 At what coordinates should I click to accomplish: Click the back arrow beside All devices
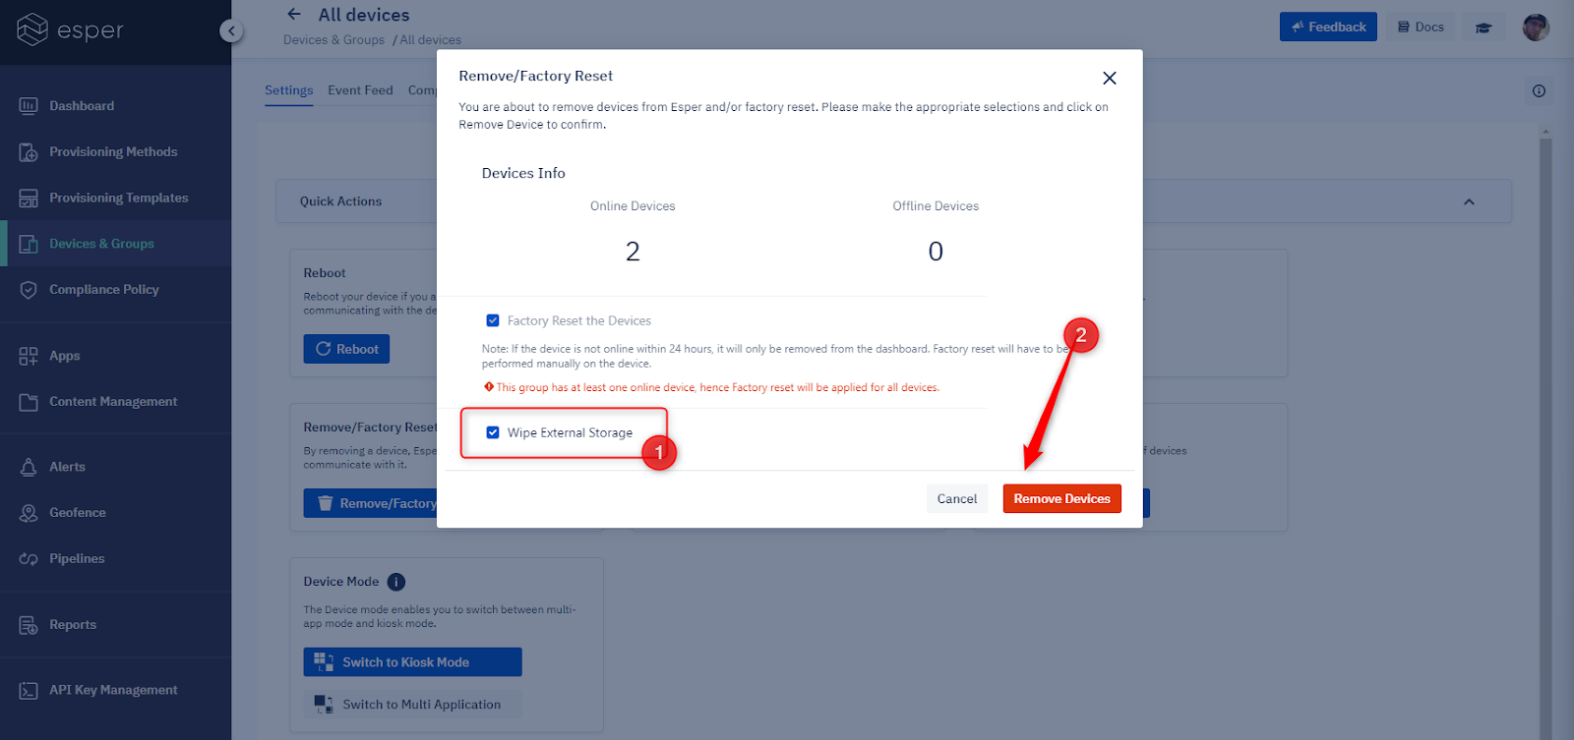click(293, 15)
